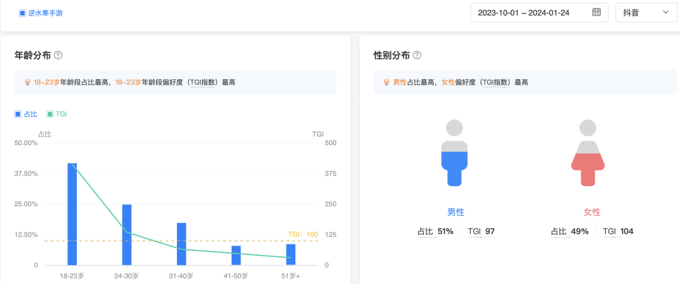Click lightbulb icon in age insight banner
Screen dimensions: 680x284
[x=27, y=82]
